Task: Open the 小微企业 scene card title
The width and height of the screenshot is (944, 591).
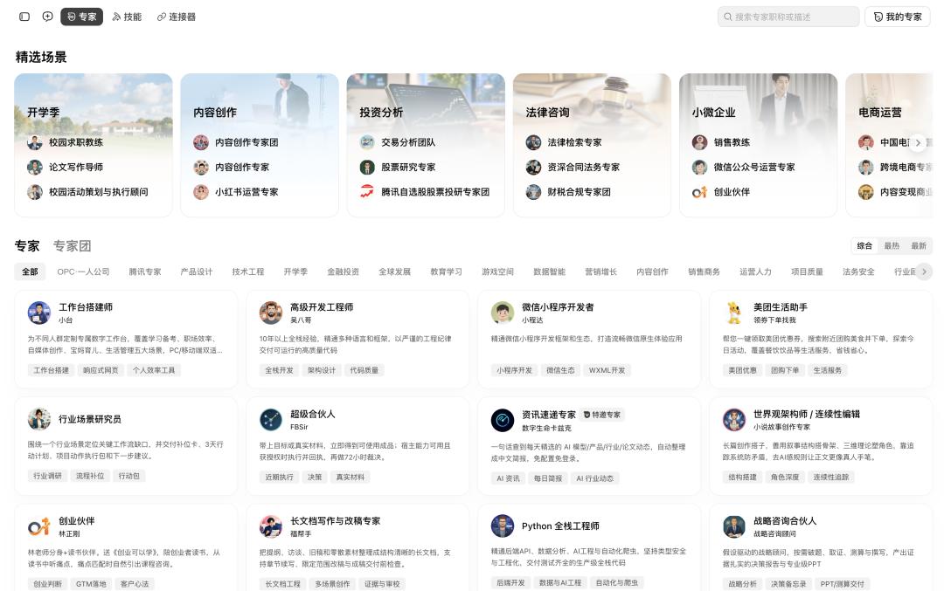Action: (713, 113)
